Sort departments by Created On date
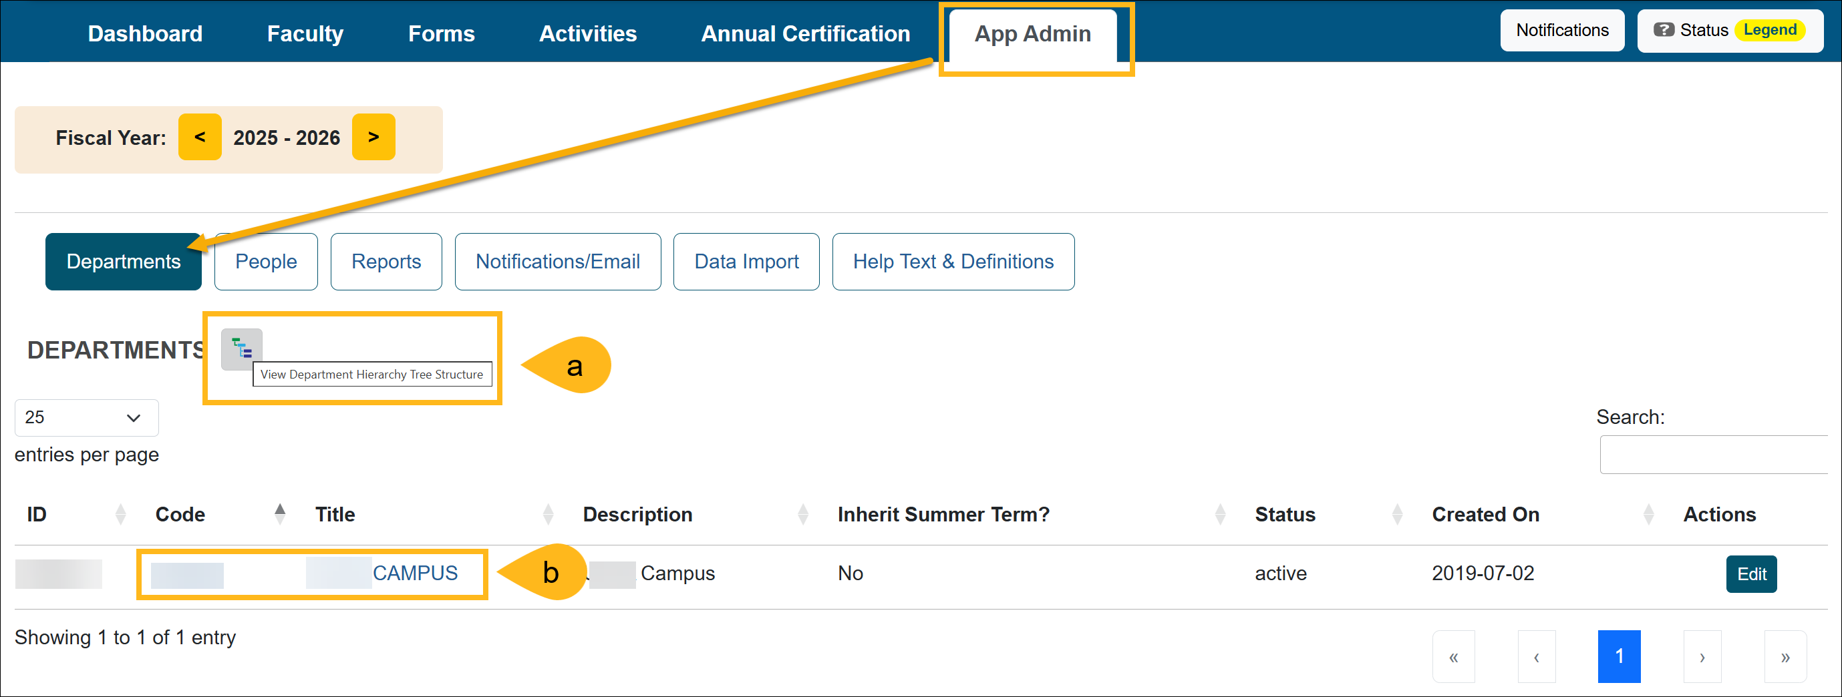 [x=1649, y=513]
